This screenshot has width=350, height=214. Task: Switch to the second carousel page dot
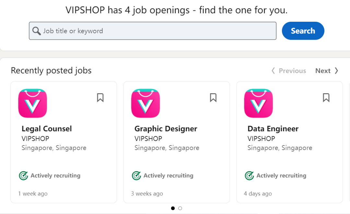click(180, 208)
